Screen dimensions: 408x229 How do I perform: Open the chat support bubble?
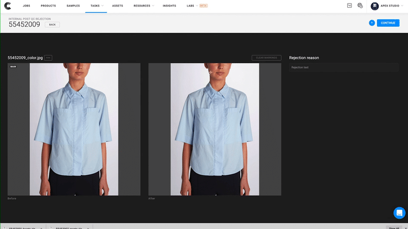pyautogui.click(x=399, y=213)
